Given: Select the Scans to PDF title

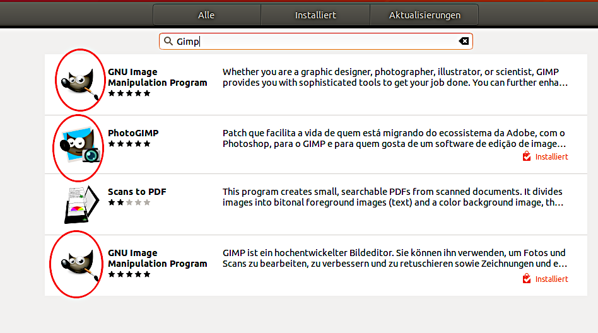Looking at the screenshot, I should pos(137,192).
